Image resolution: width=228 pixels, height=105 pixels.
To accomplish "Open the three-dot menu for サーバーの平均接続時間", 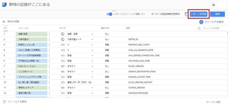I will [49, 55].
